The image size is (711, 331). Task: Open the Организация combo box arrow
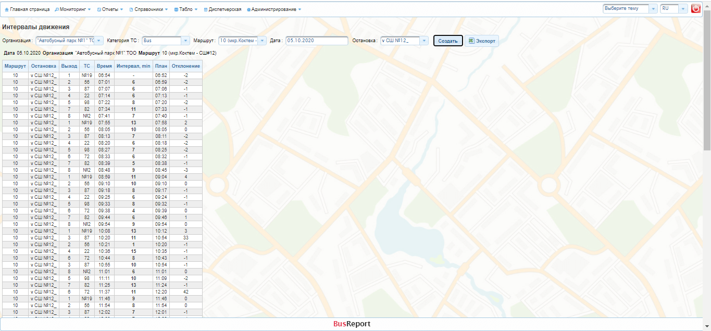click(x=99, y=41)
